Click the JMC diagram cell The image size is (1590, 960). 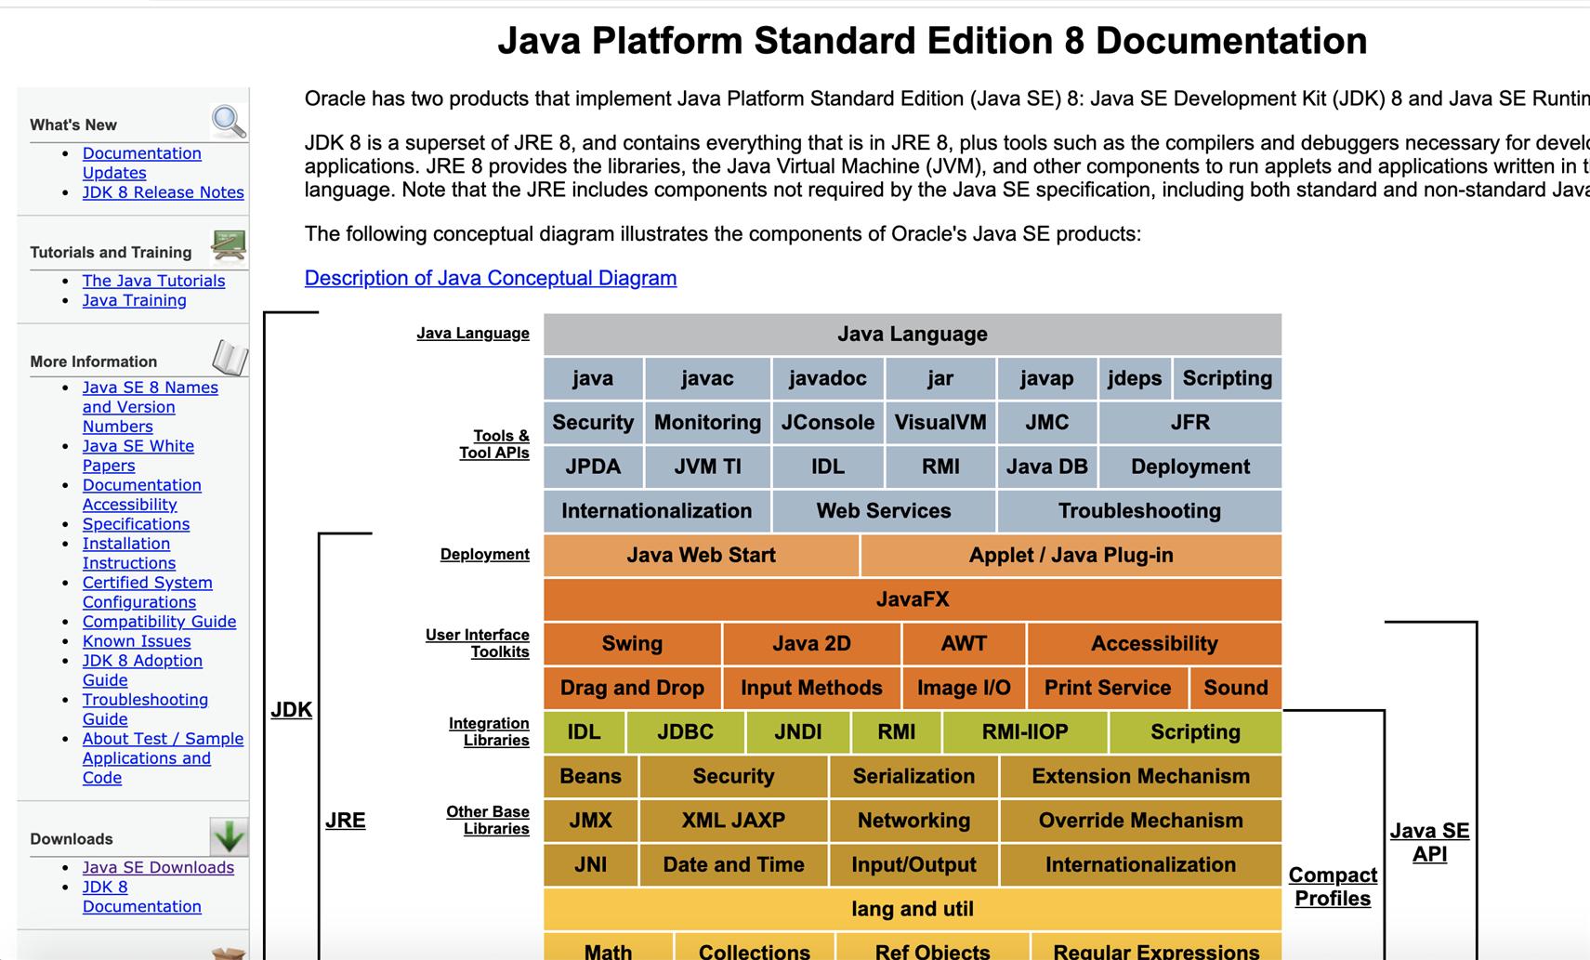click(1046, 422)
